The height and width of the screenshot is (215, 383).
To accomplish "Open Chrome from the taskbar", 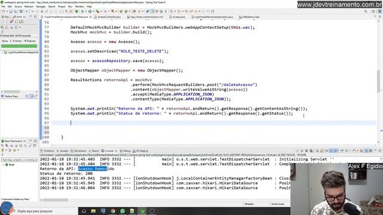I will 113,211.
